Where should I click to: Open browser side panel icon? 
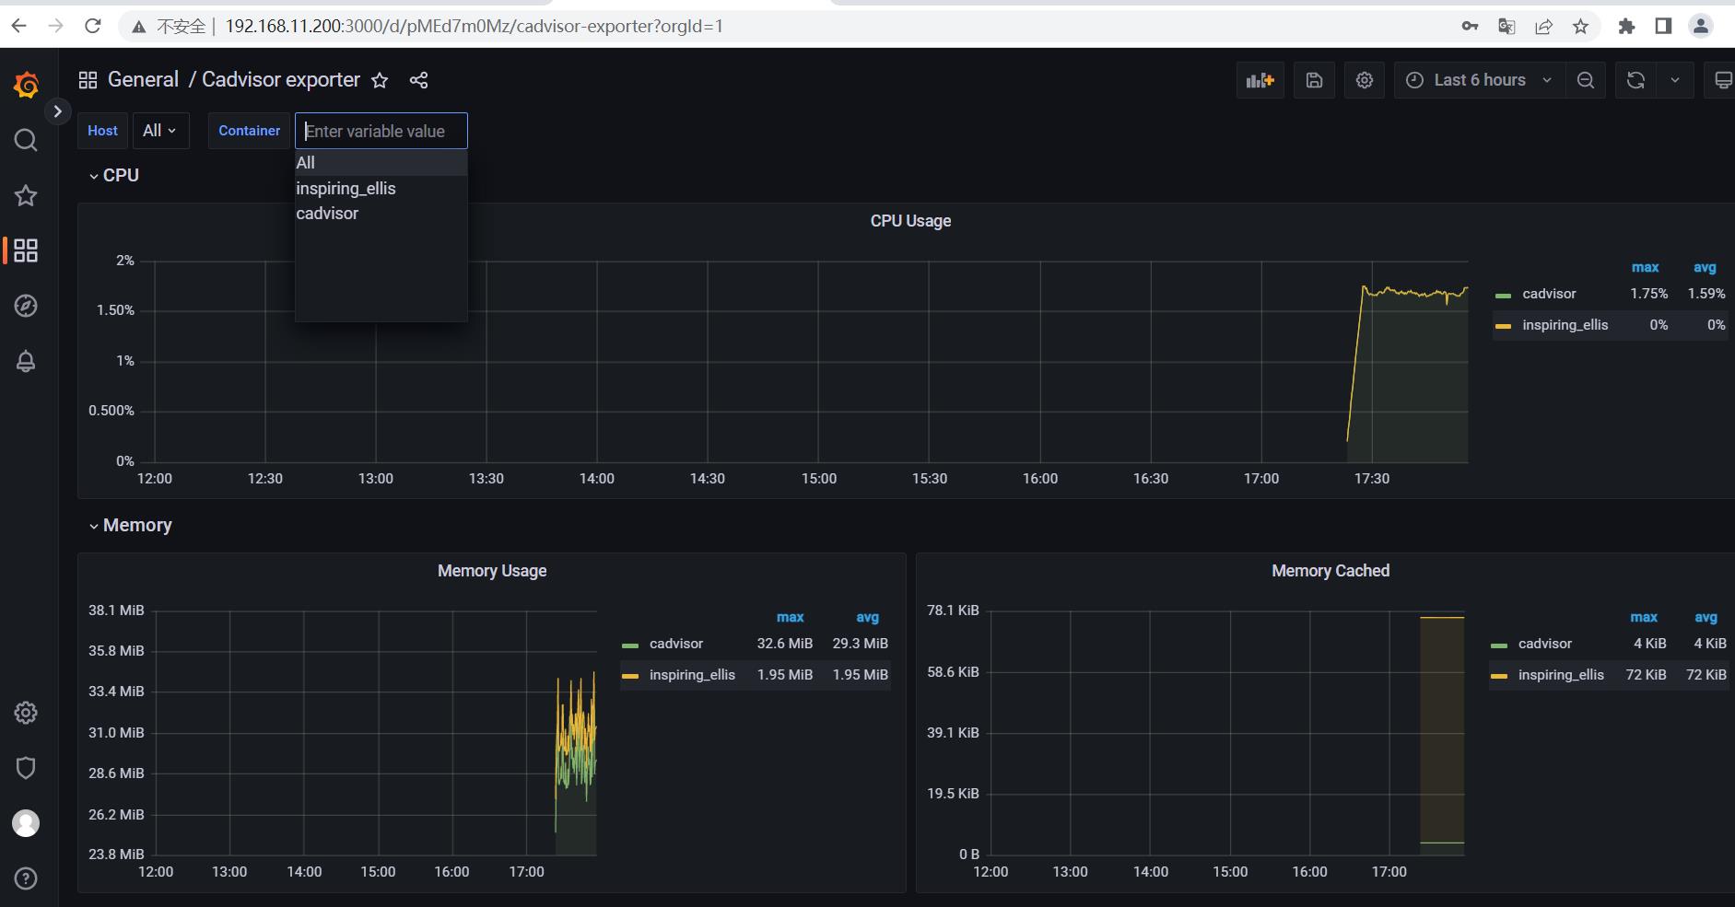click(x=1663, y=26)
